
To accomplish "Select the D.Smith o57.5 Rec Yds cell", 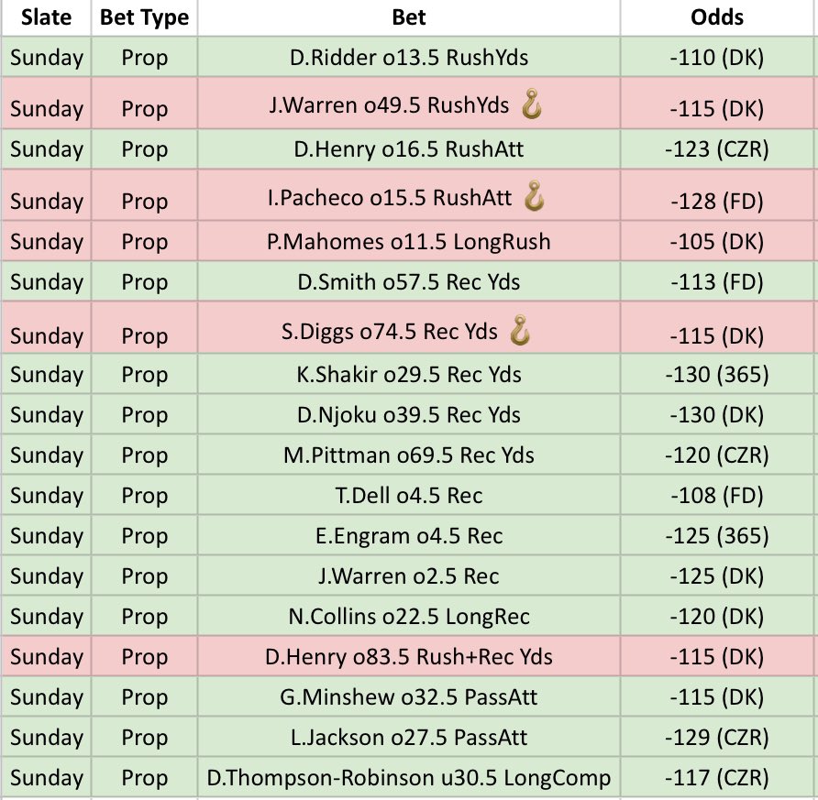I will point(409,281).
